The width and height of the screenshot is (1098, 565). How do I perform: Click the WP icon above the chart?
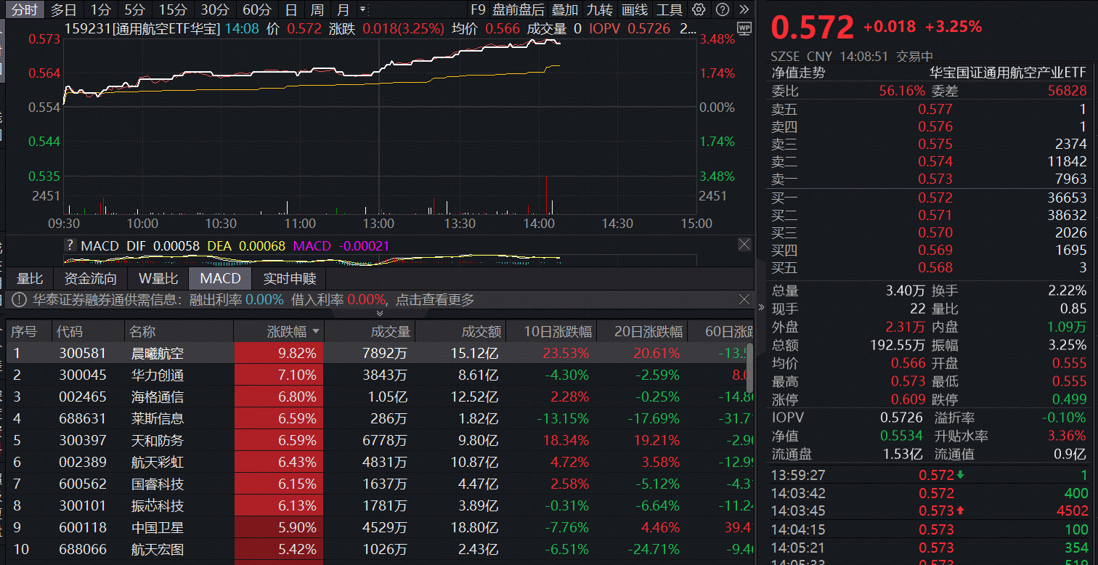[x=745, y=27]
